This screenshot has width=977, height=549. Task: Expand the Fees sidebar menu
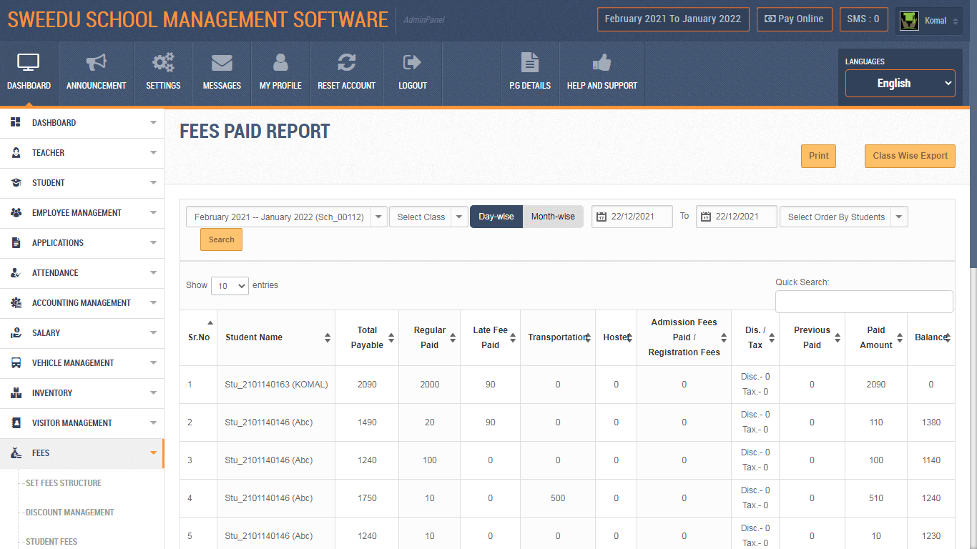point(82,452)
